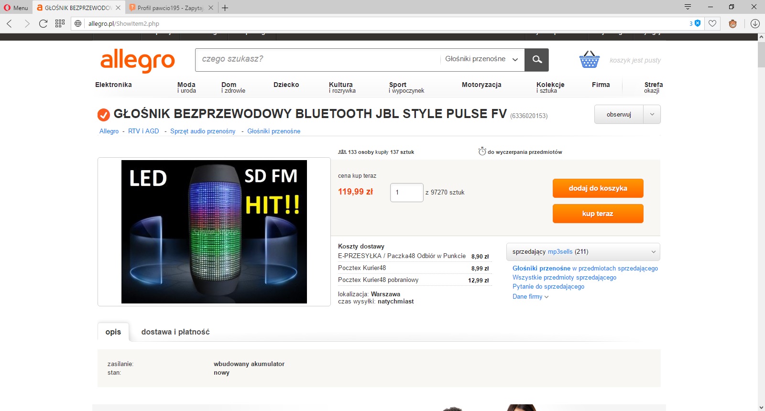Image resolution: width=765 pixels, height=411 pixels.
Task: Switch to Profil pawcio195 browser tab
Action: click(171, 8)
